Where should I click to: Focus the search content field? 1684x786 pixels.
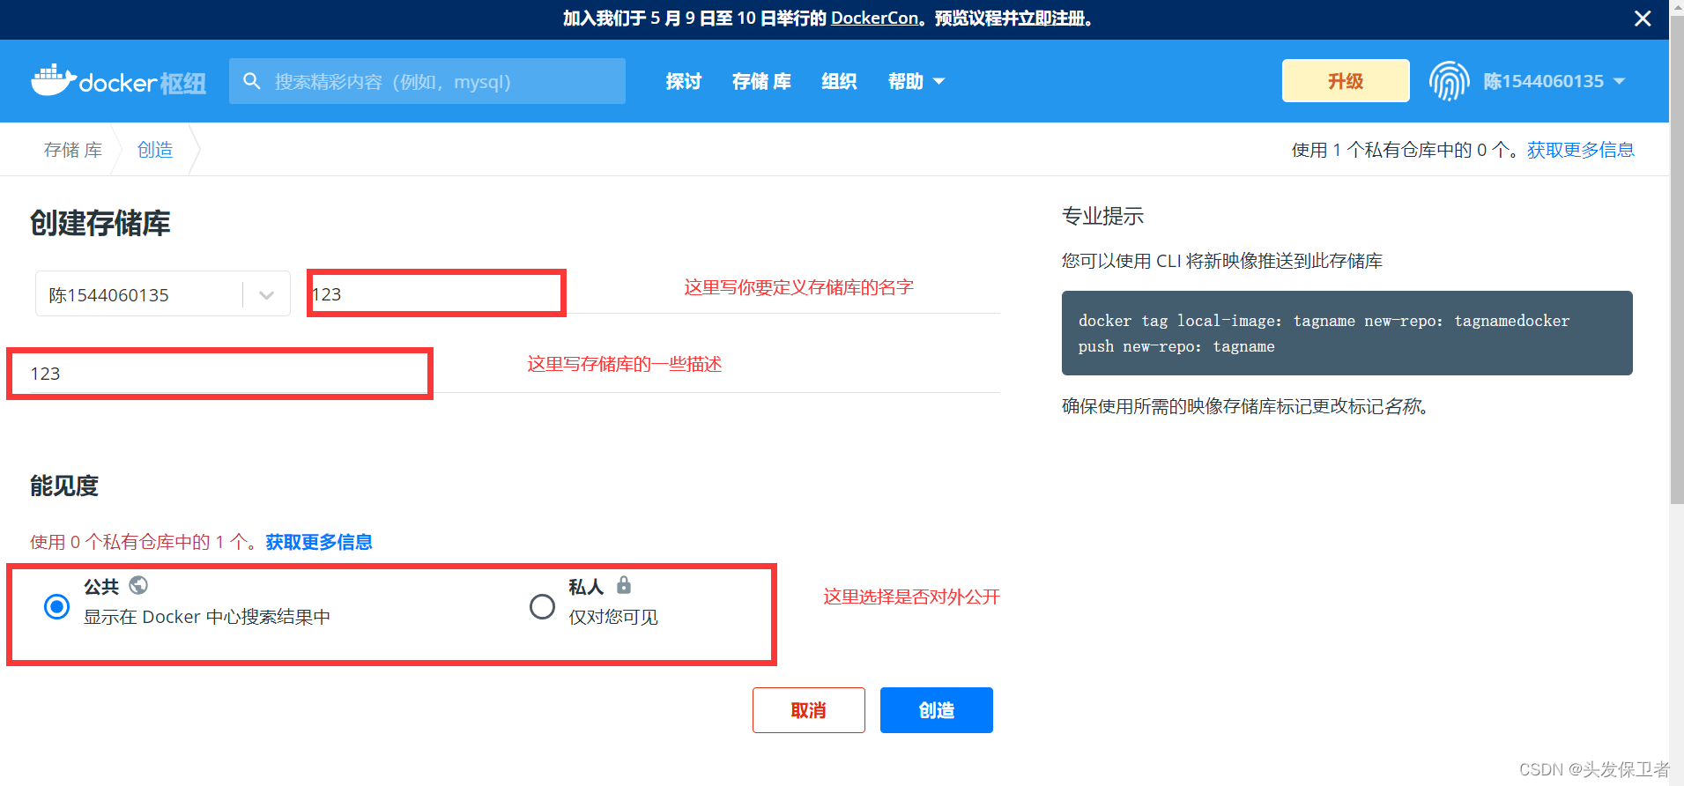[427, 81]
